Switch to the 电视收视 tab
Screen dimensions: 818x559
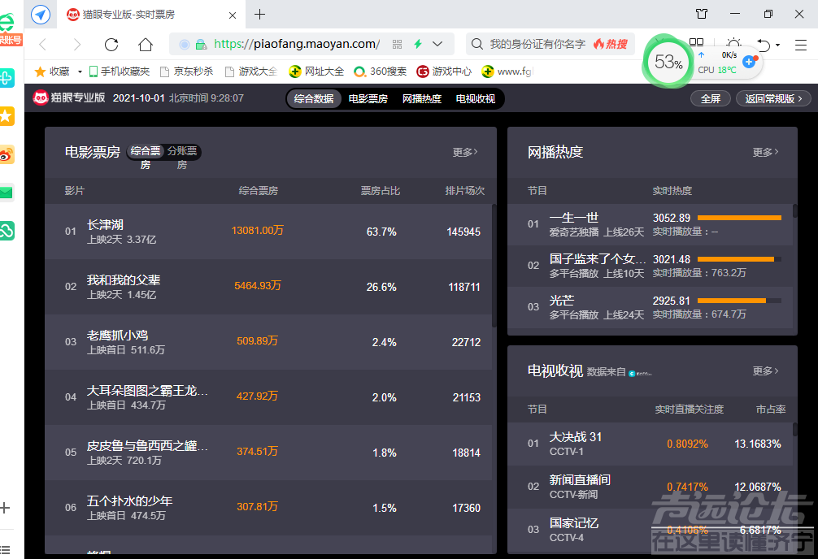(475, 98)
